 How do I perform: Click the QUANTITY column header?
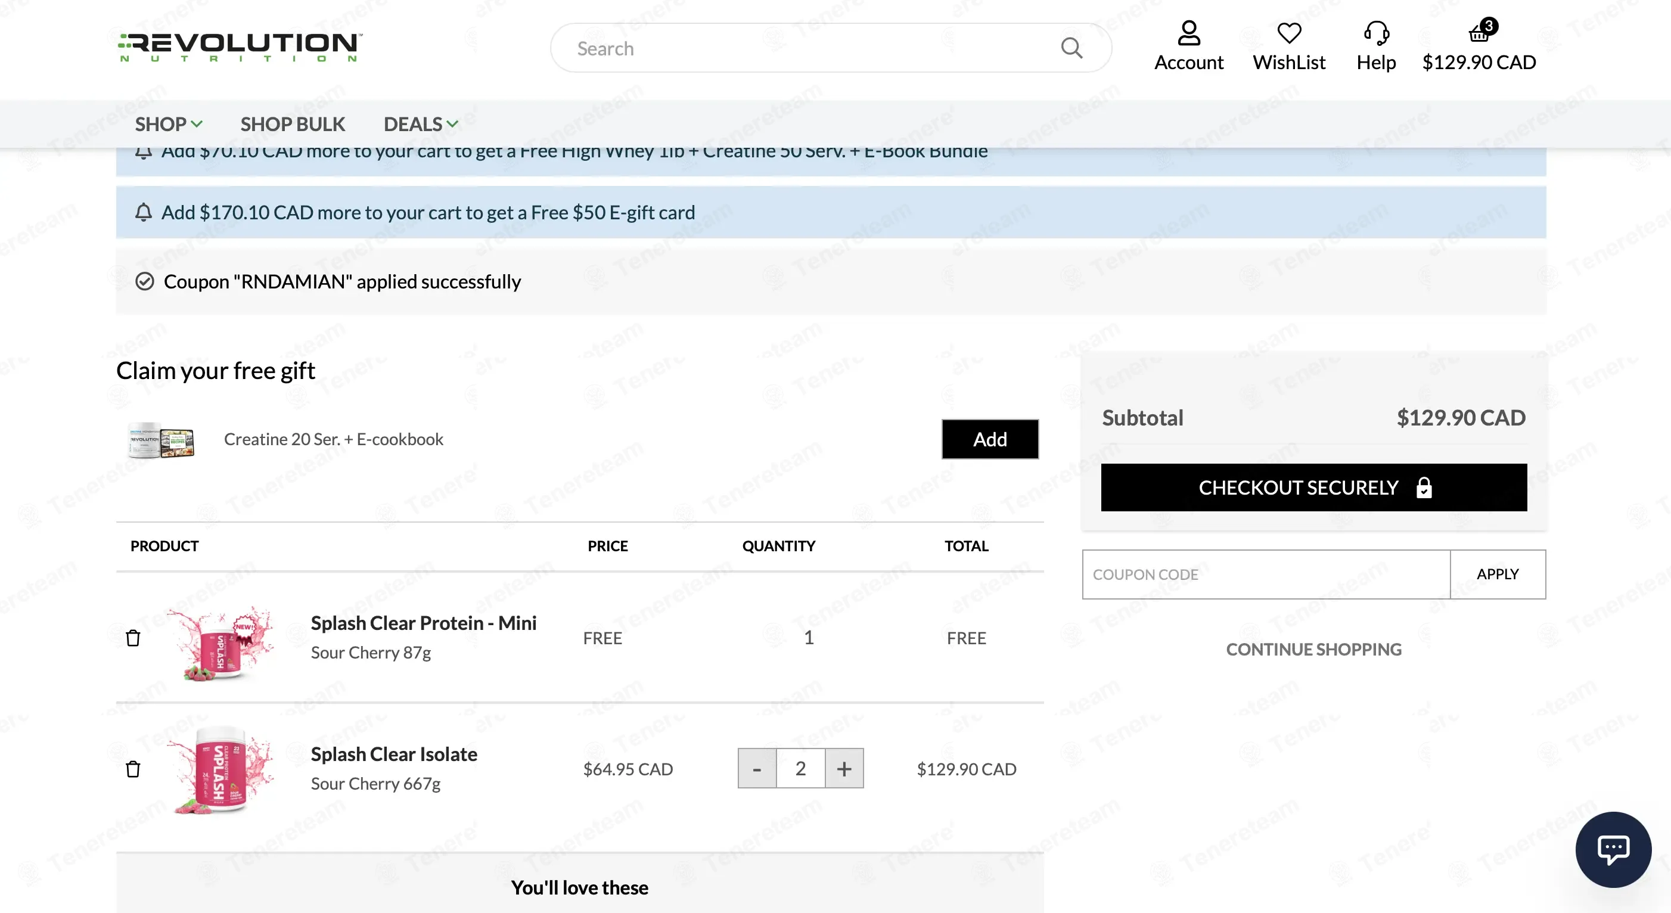click(x=778, y=546)
